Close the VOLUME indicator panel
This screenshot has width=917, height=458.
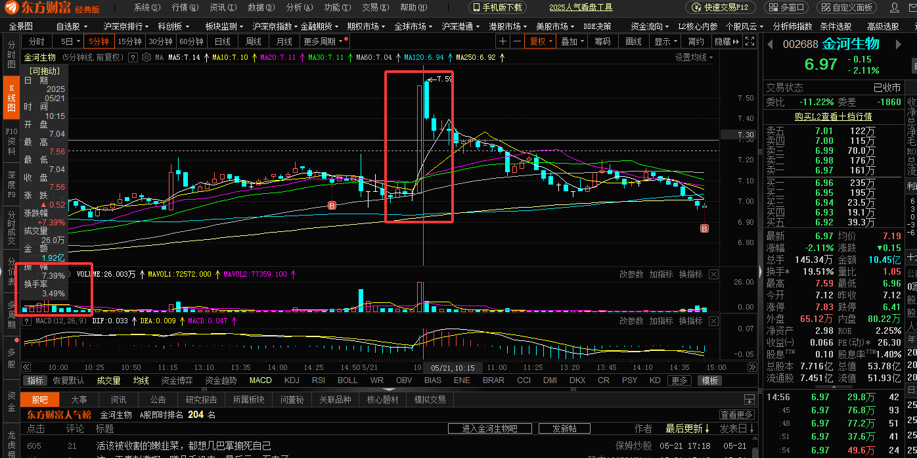[x=713, y=274]
